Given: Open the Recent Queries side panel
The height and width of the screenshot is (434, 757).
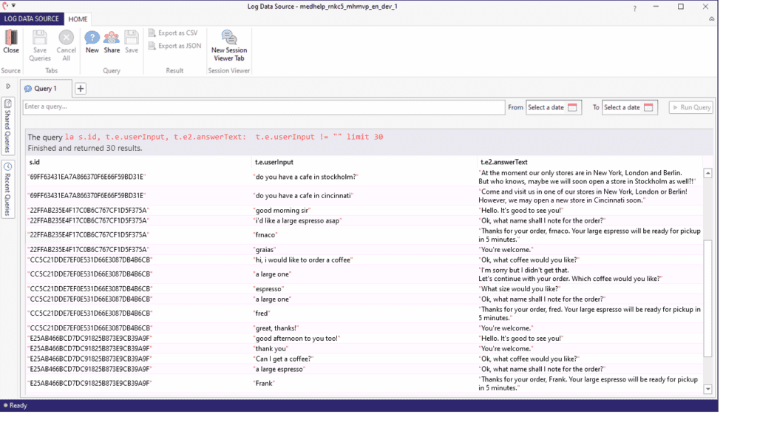Looking at the screenshot, I should 7,189.
